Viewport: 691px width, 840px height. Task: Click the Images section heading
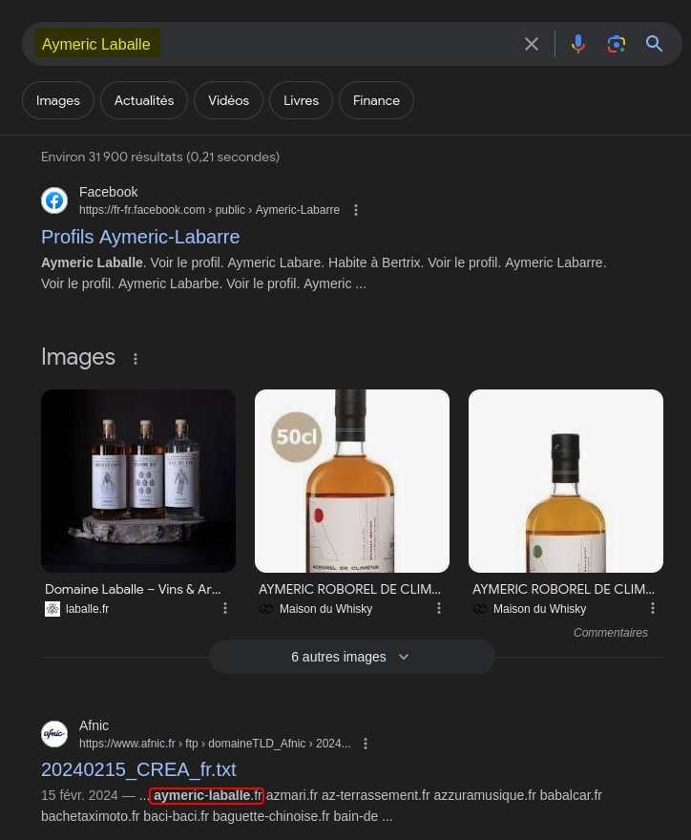click(78, 357)
